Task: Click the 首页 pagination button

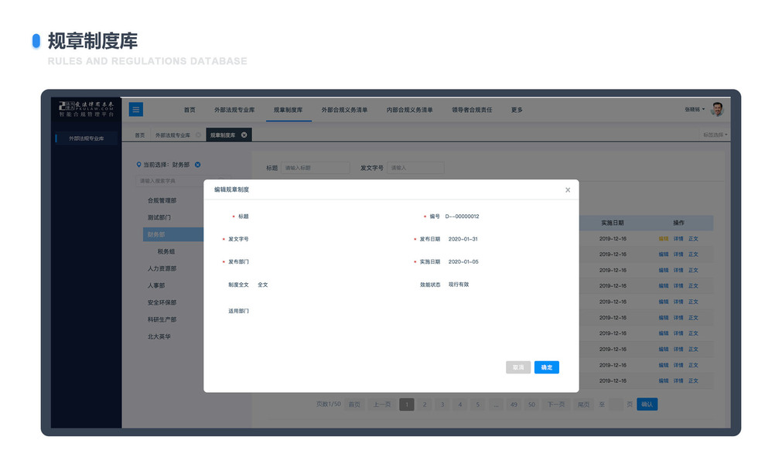Action: pyautogui.click(x=354, y=404)
